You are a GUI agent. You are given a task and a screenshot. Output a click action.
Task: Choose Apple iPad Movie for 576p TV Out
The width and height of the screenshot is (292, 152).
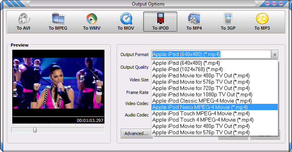coord(214,82)
